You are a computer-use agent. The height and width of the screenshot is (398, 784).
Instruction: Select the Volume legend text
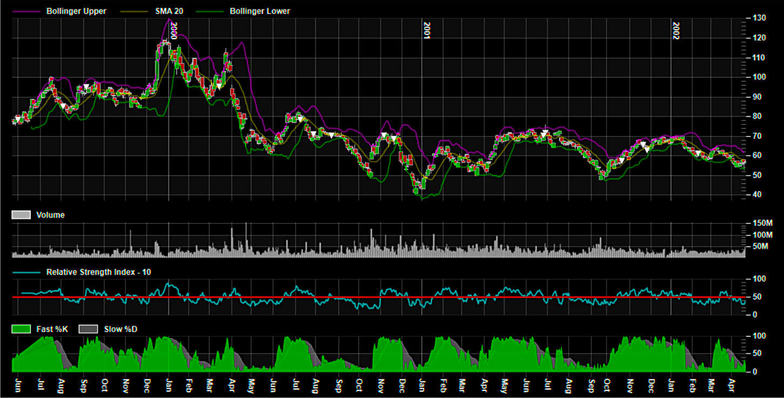coord(50,215)
